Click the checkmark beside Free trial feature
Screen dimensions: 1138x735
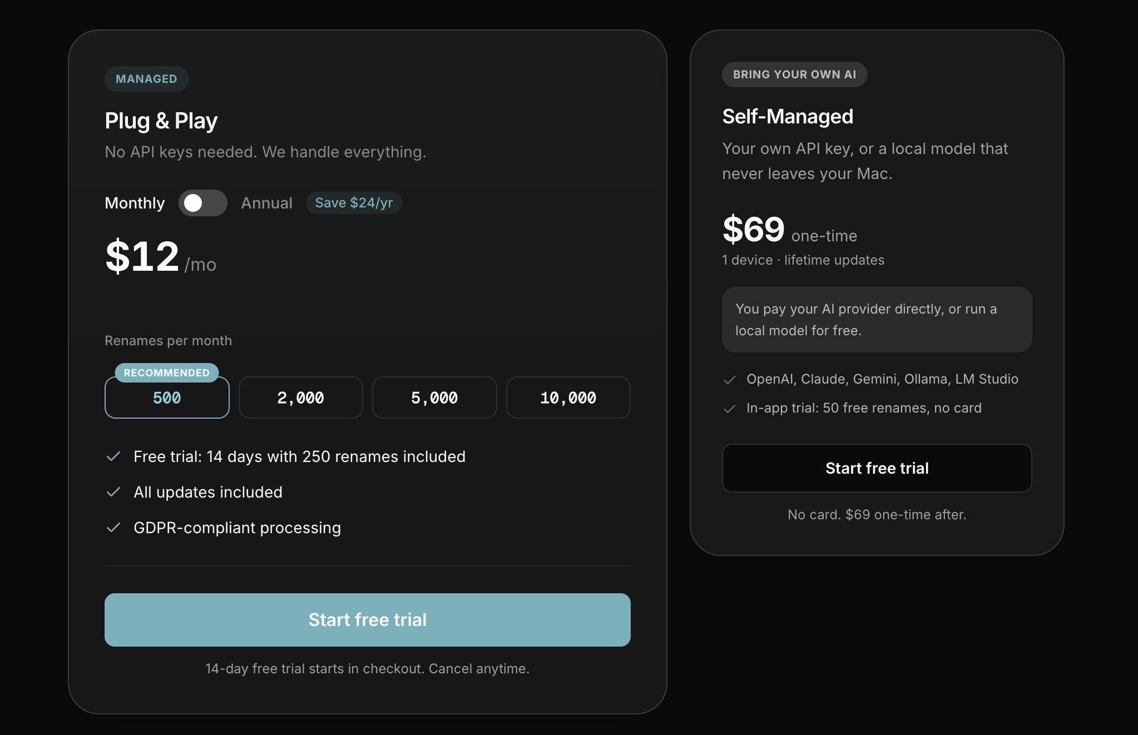(x=113, y=456)
